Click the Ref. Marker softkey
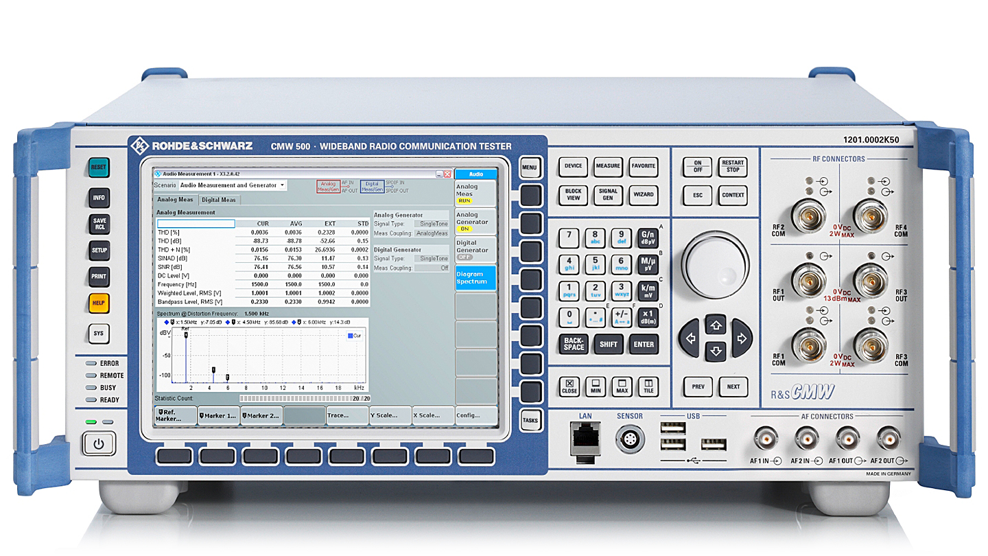The height and width of the screenshot is (556, 988). coord(176,415)
